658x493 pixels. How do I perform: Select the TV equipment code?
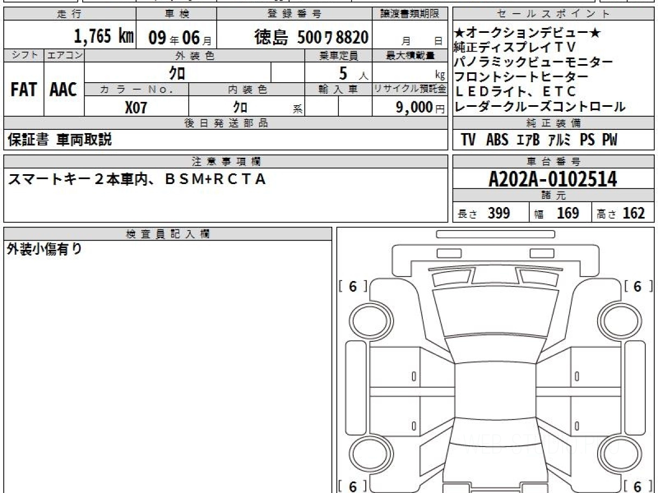point(468,140)
